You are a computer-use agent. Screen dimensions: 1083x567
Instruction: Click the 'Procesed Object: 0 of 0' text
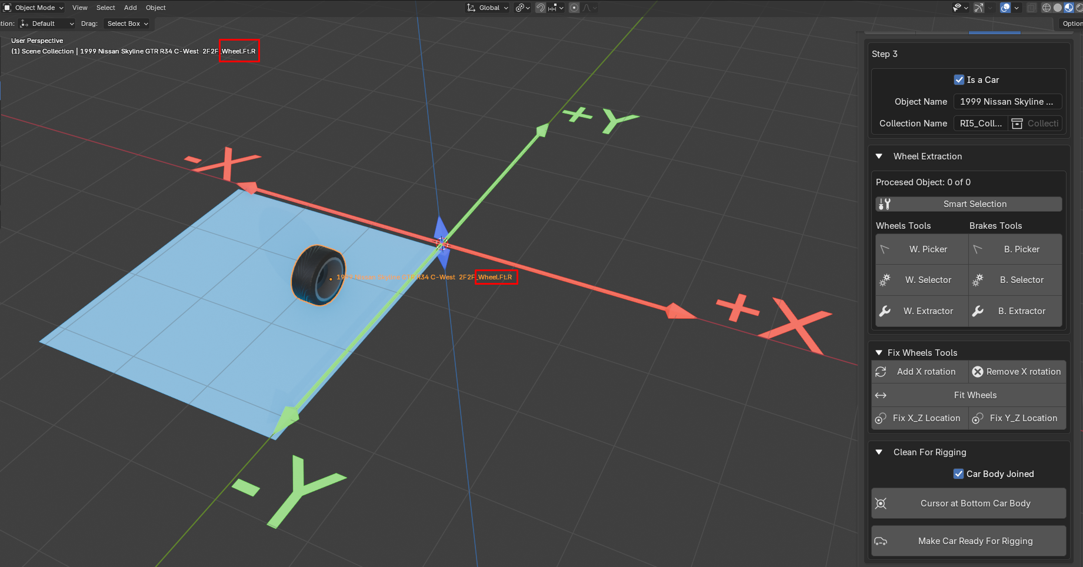923,182
